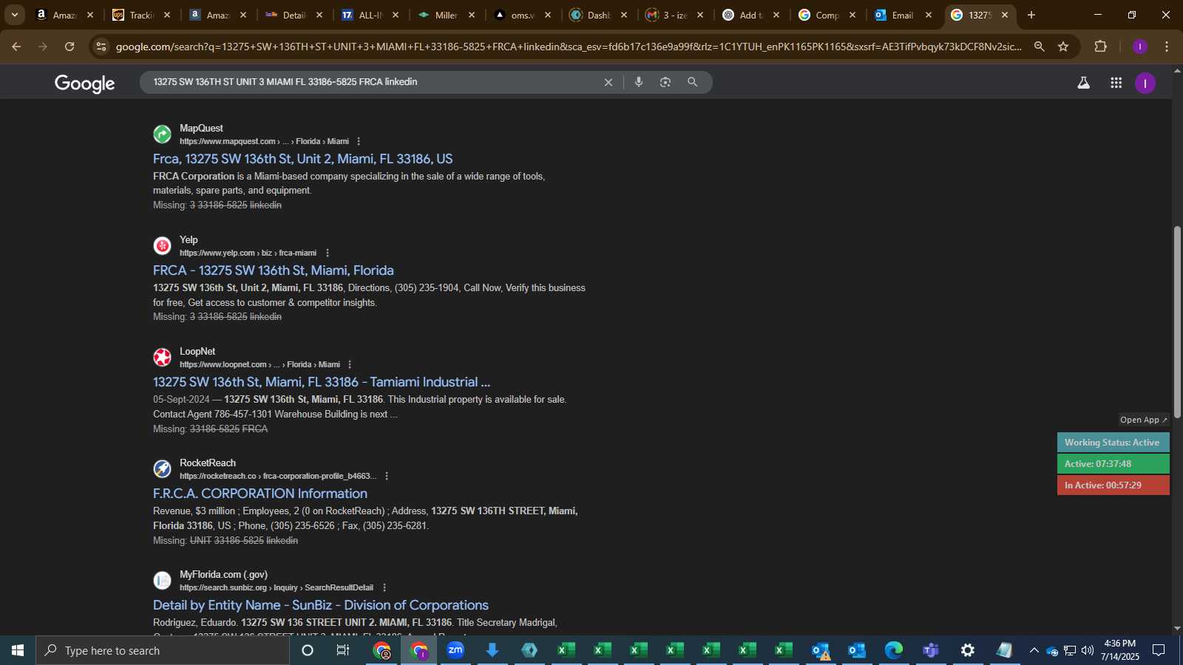Open 'Frca, 13275 SW 136th St, Unit 2' MapQuest link
This screenshot has width=1183, height=665.
tap(302, 159)
